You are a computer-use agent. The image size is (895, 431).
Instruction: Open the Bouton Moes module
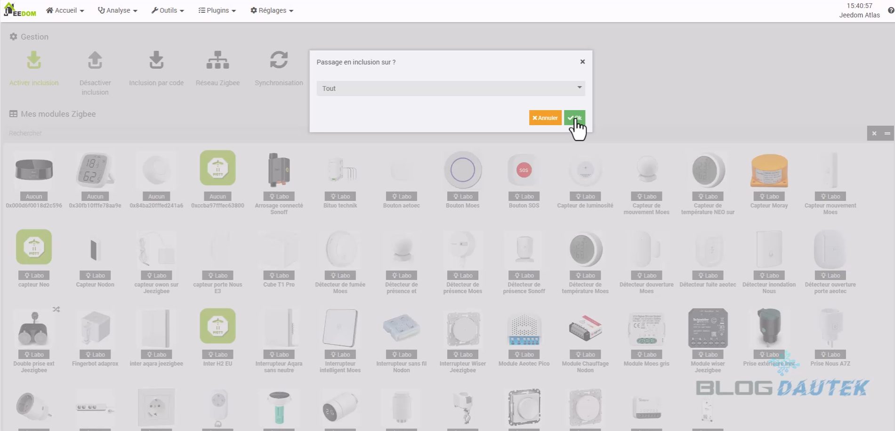tap(463, 180)
